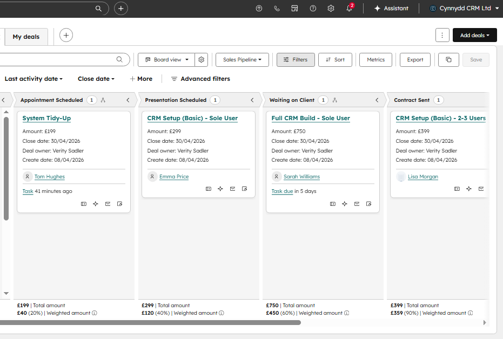Click note icon on Emma Price's deal card
The width and height of the screenshot is (503, 339).
tap(244, 189)
